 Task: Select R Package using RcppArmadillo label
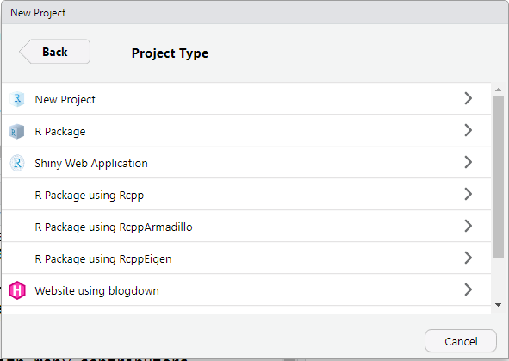click(x=114, y=227)
